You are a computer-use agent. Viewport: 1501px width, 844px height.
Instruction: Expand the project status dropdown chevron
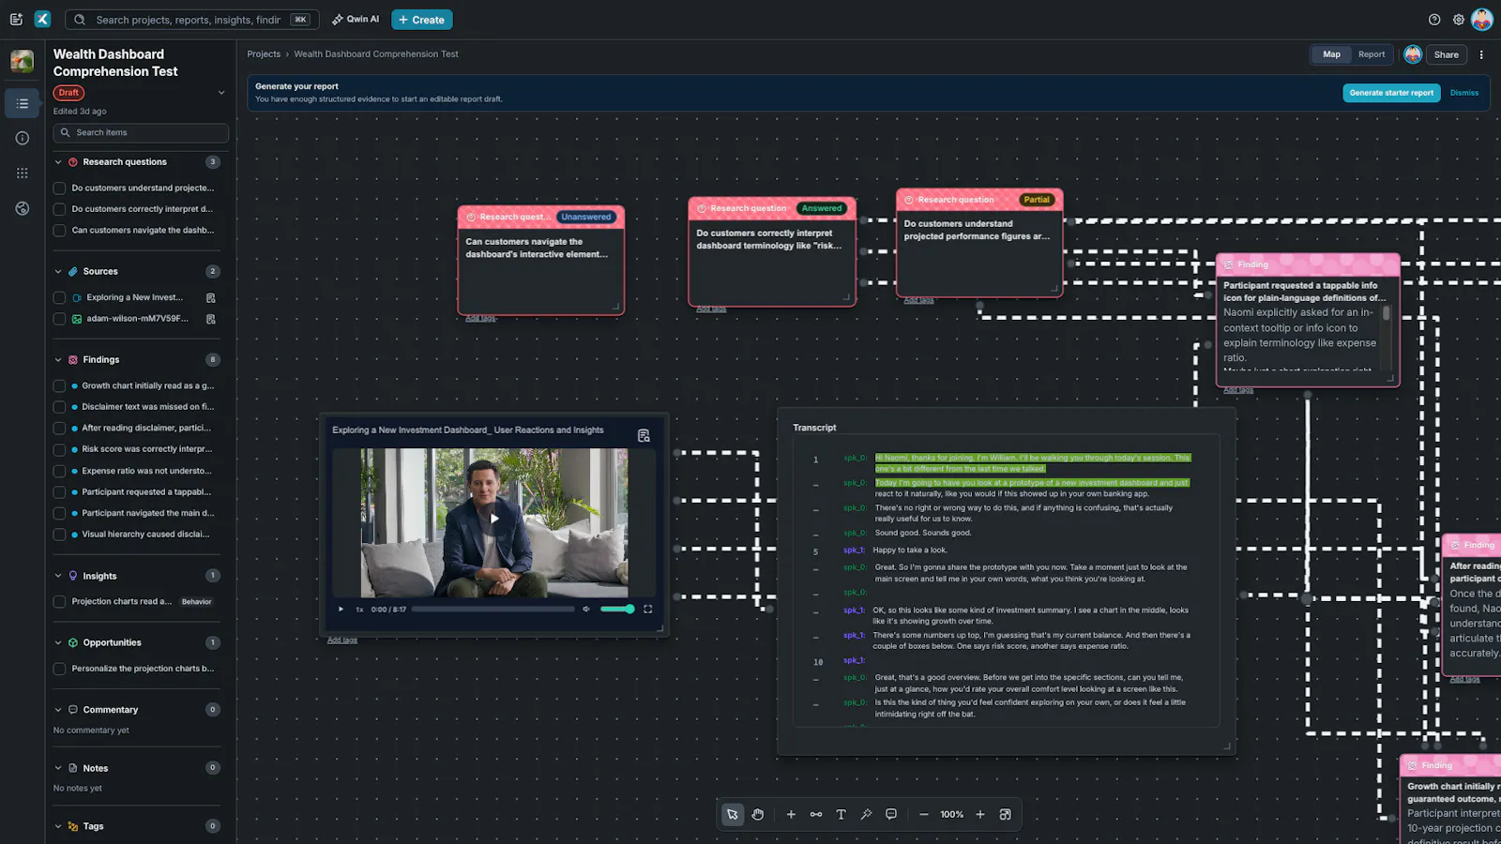221,93
